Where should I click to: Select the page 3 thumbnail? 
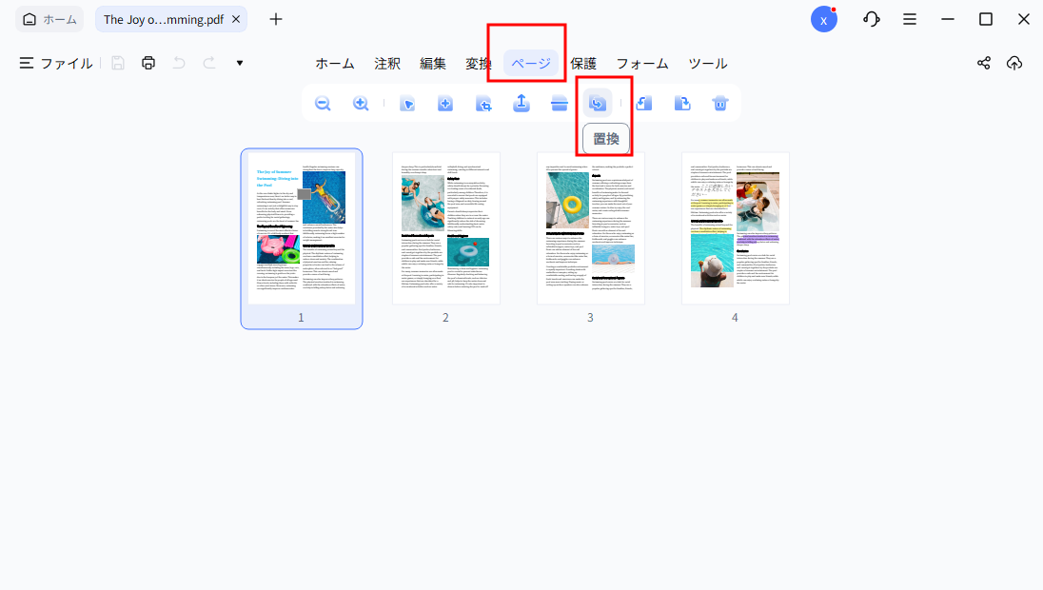[590, 228]
